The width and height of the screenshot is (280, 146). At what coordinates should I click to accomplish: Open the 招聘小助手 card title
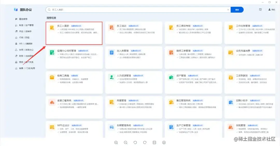tap(242, 100)
